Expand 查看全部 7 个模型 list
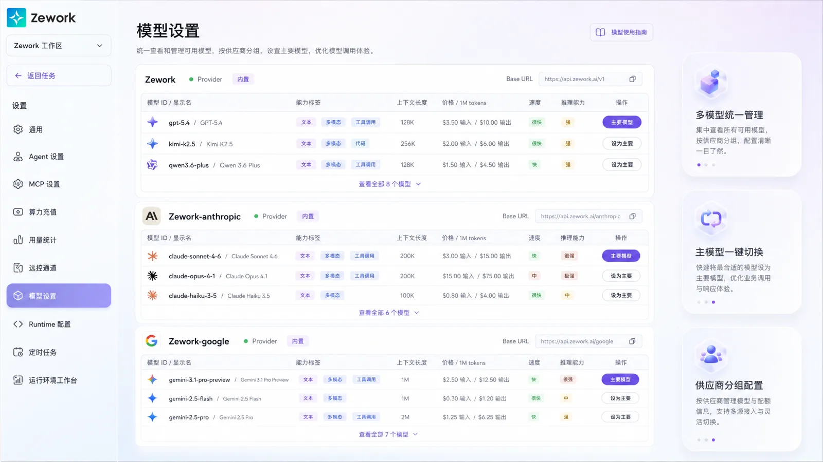This screenshot has width=823, height=462. tap(388, 434)
